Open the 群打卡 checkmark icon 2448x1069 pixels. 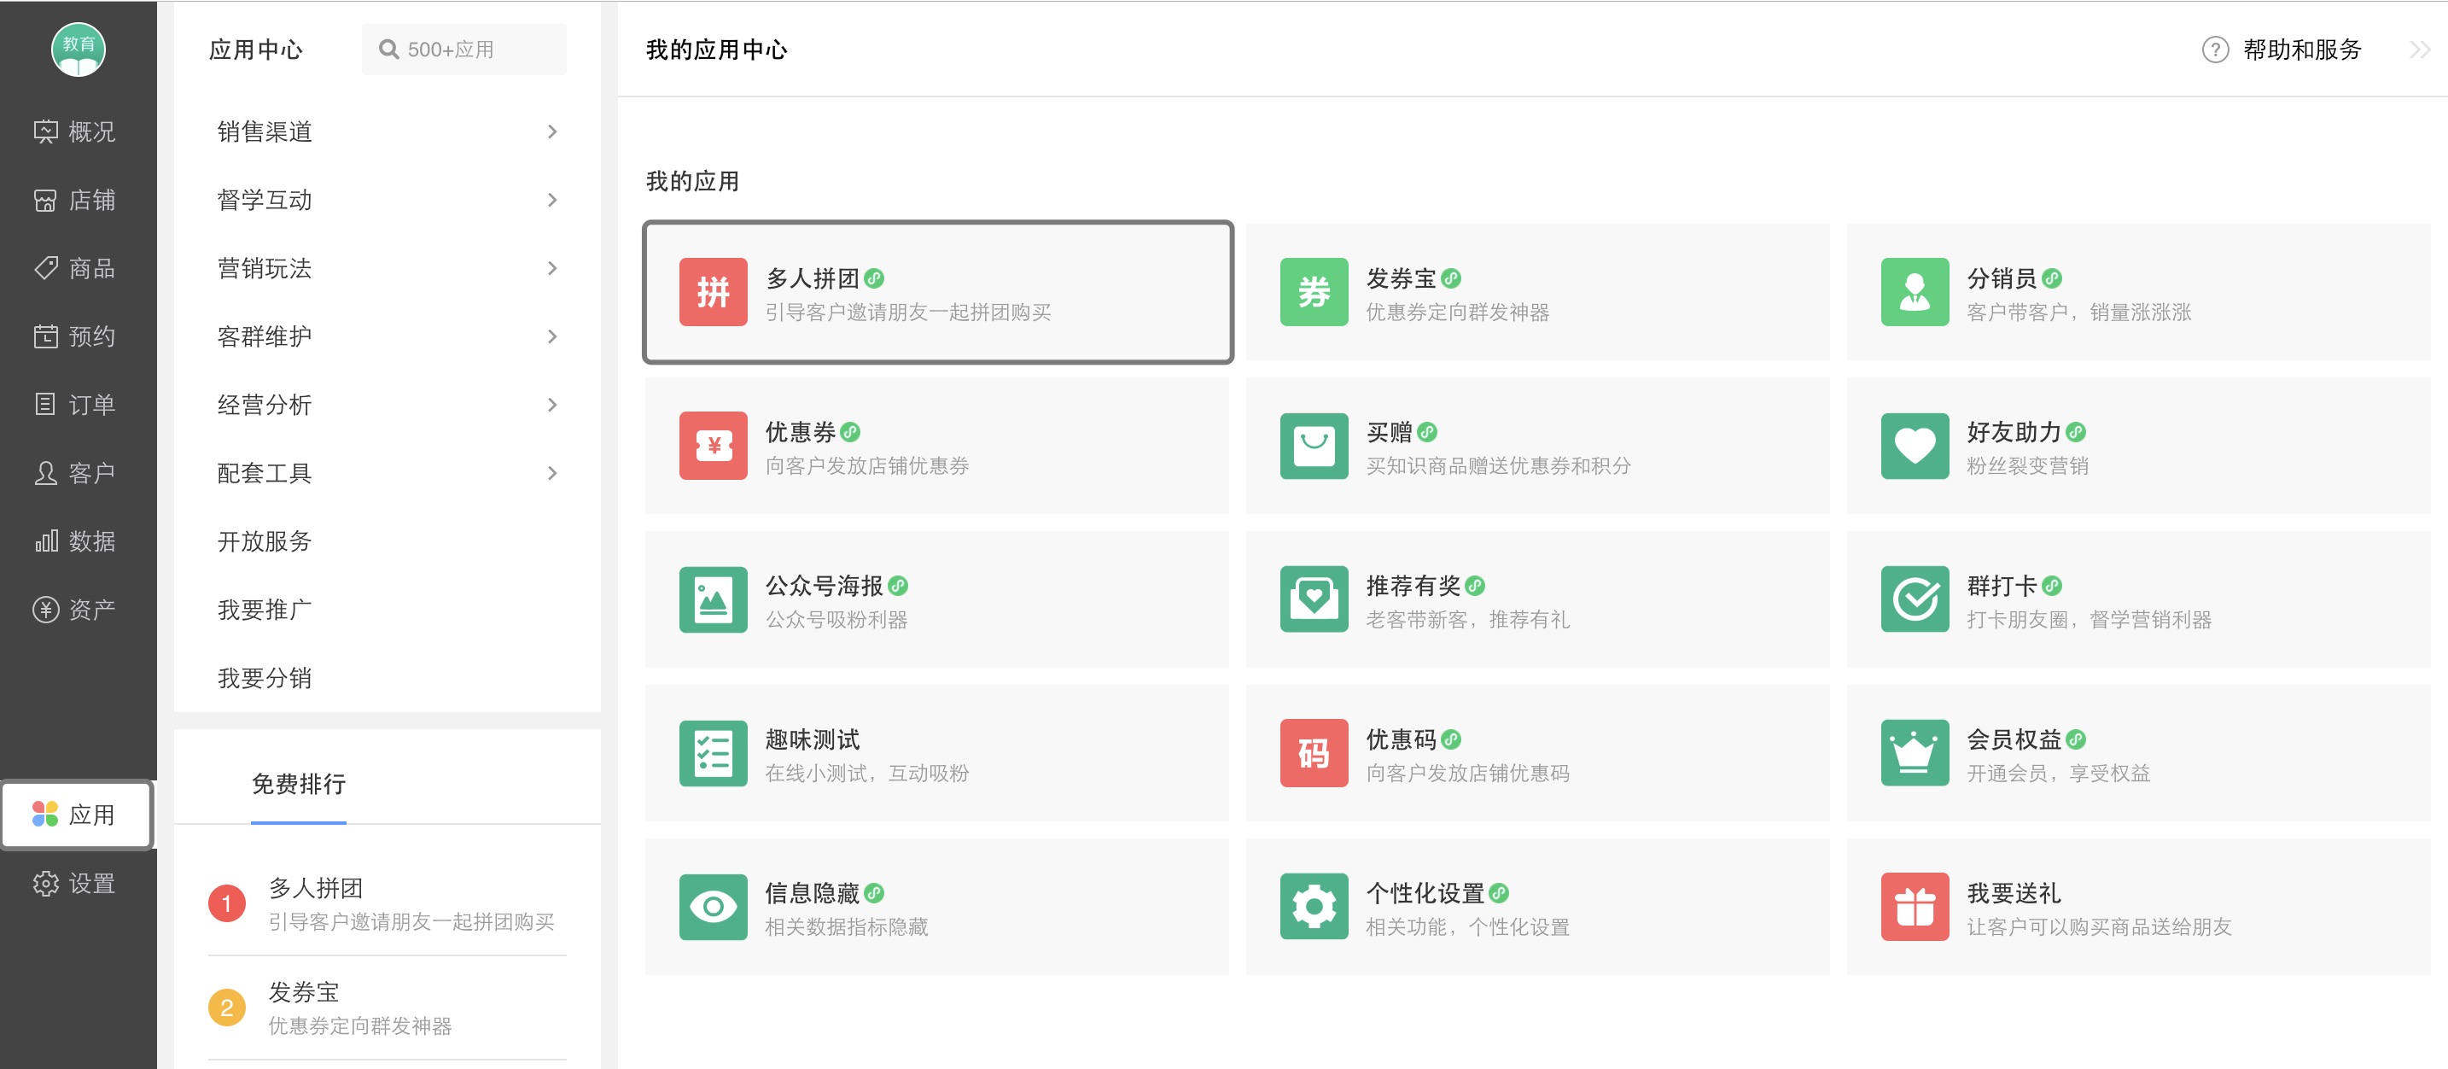[x=1914, y=599]
